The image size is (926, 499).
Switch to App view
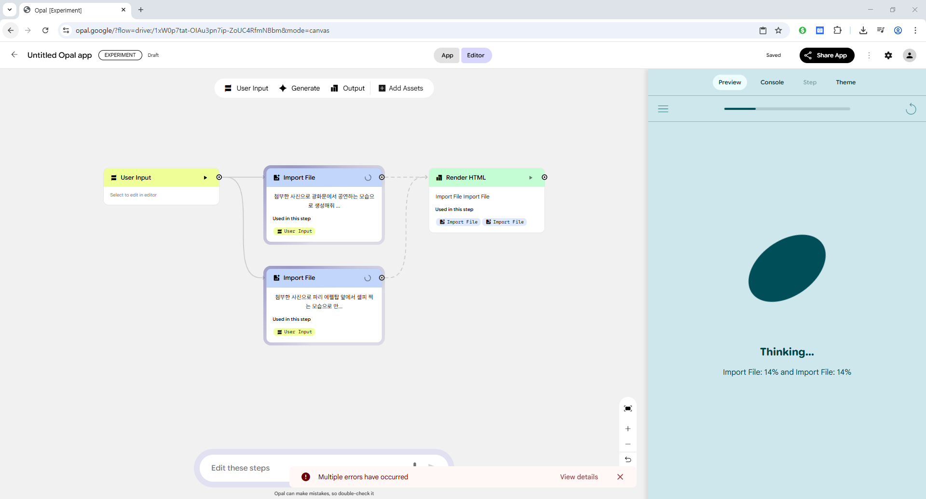[447, 55]
